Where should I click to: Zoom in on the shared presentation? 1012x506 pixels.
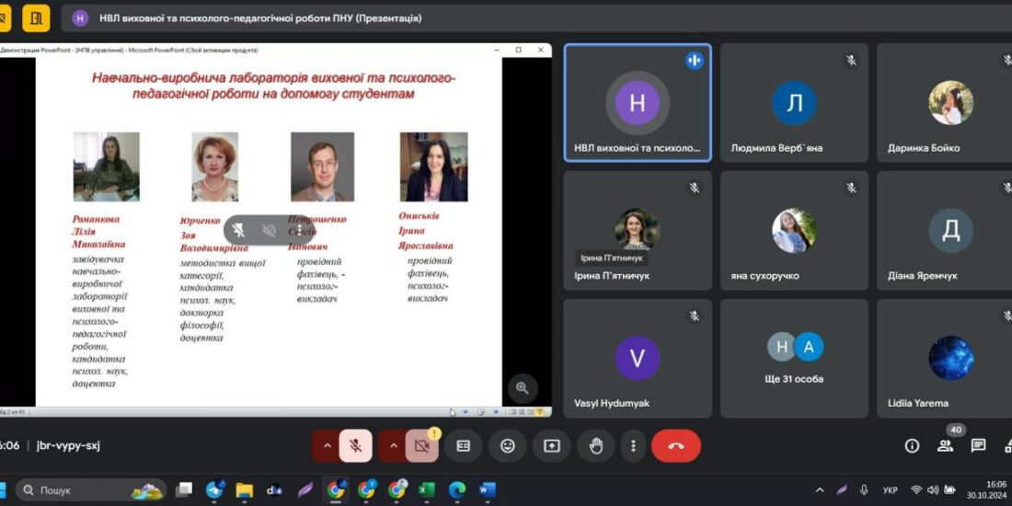pos(522,387)
